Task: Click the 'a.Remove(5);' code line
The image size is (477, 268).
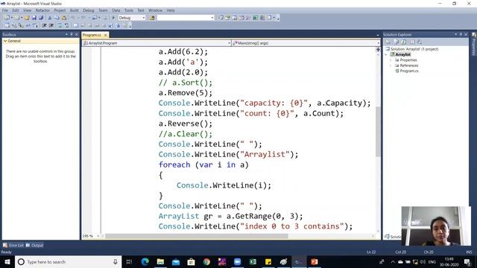Action: pyautogui.click(x=186, y=92)
